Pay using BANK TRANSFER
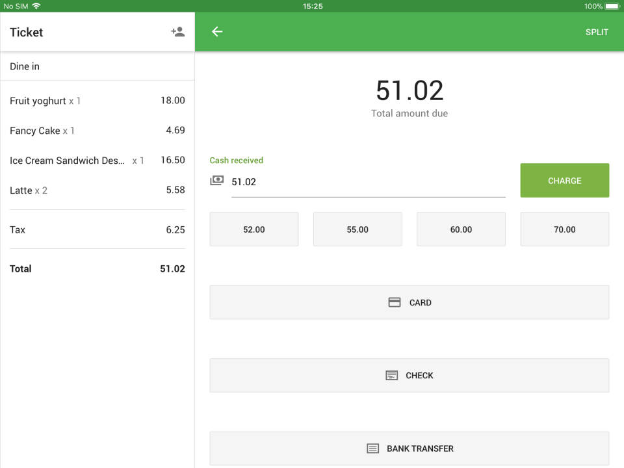Screen dimensions: 624x468 coord(408,448)
